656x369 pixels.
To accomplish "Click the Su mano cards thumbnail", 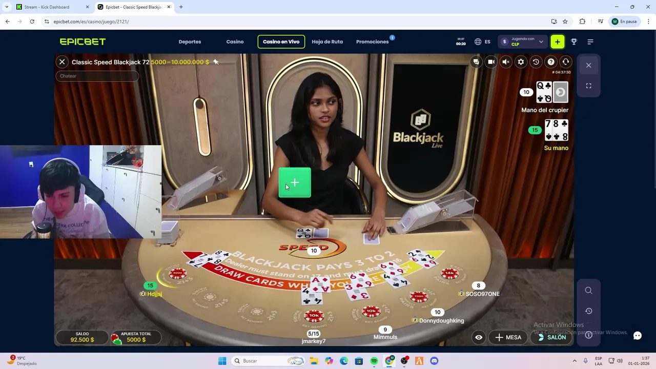I will tap(557, 130).
